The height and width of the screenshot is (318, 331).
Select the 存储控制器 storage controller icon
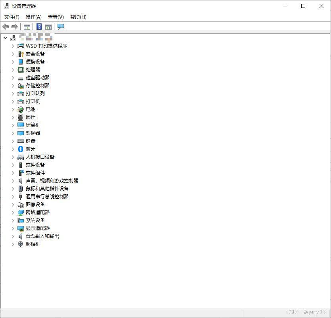pos(21,86)
